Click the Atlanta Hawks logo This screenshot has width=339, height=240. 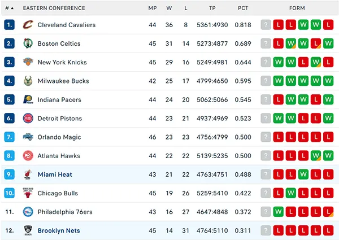pyautogui.click(x=28, y=155)
